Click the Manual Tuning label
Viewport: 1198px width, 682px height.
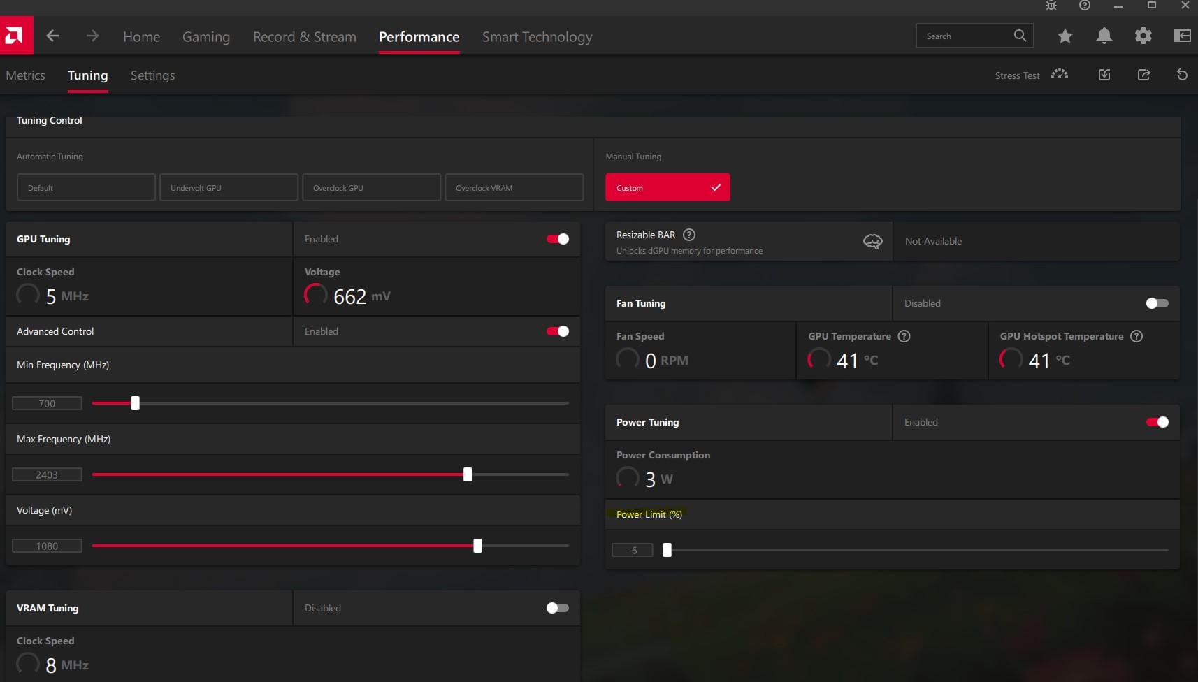[633, 157]
